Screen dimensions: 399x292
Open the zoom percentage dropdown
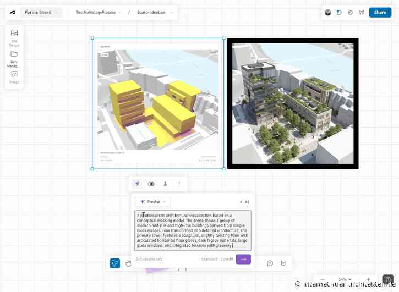(345, 279)
